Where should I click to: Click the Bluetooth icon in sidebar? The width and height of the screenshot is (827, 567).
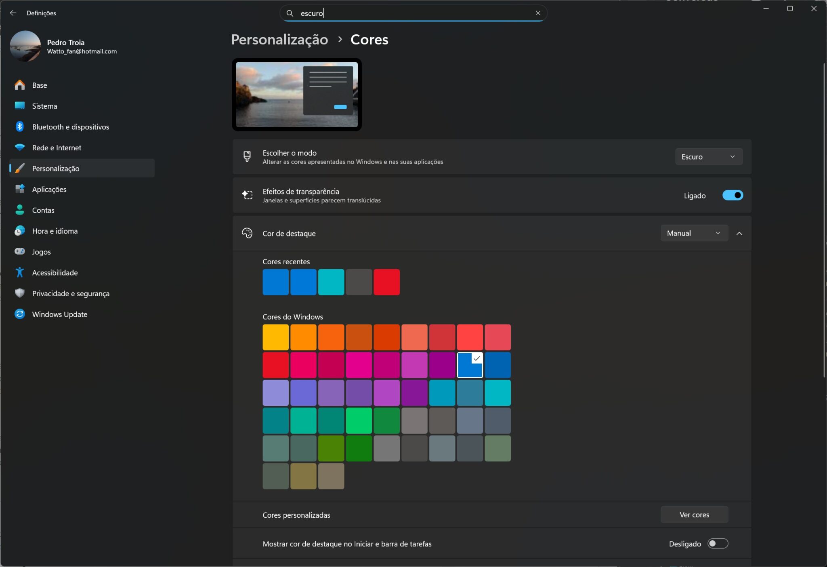pyautogui.click(x=19, y=126)
